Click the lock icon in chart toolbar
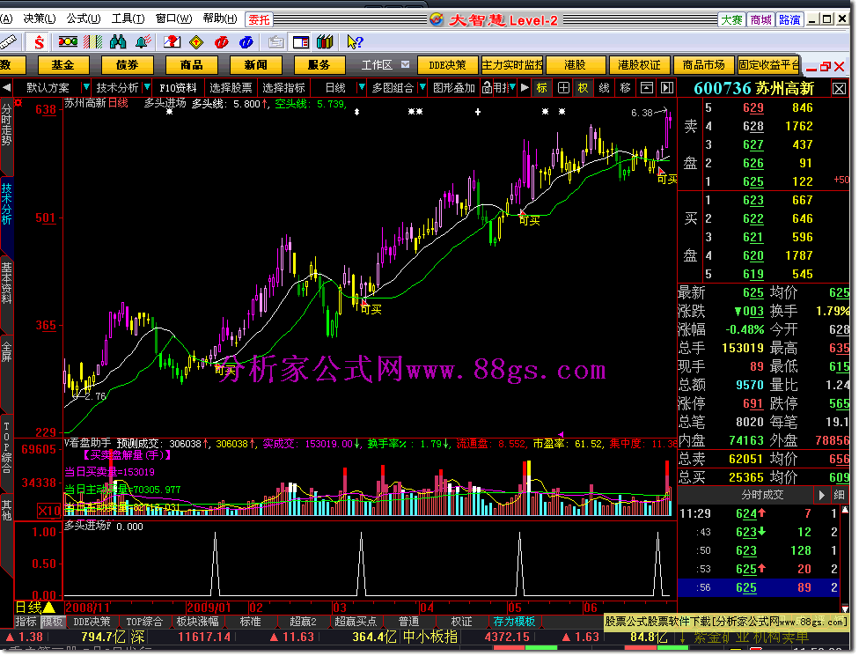 (487, 88)
